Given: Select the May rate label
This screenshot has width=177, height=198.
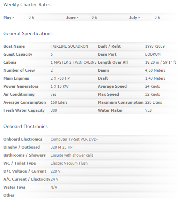Looking at the screenshot, I should pos(9,17).
